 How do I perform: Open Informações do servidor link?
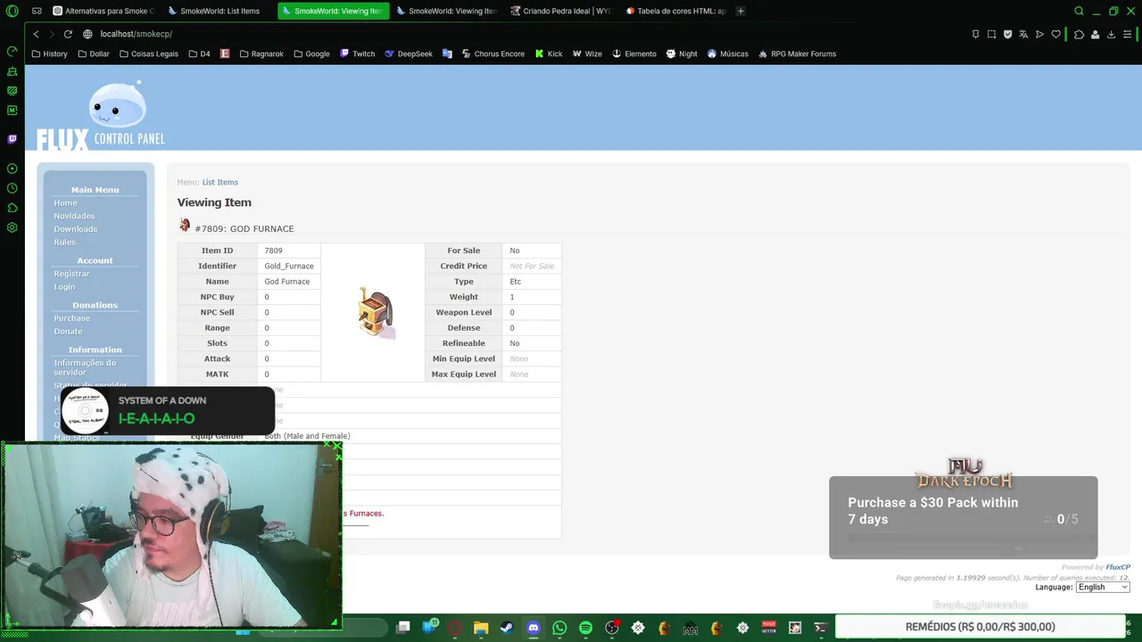click(x=85, y=367)
